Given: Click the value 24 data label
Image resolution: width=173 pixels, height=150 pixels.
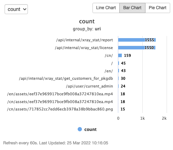Looking at the screenshot, I should pyautogui.click(x=123, y=86).
